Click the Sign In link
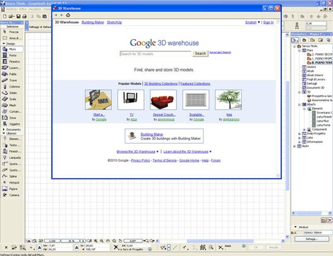The width and height of the screenshot is (333, 256). [x=269, y=22]
